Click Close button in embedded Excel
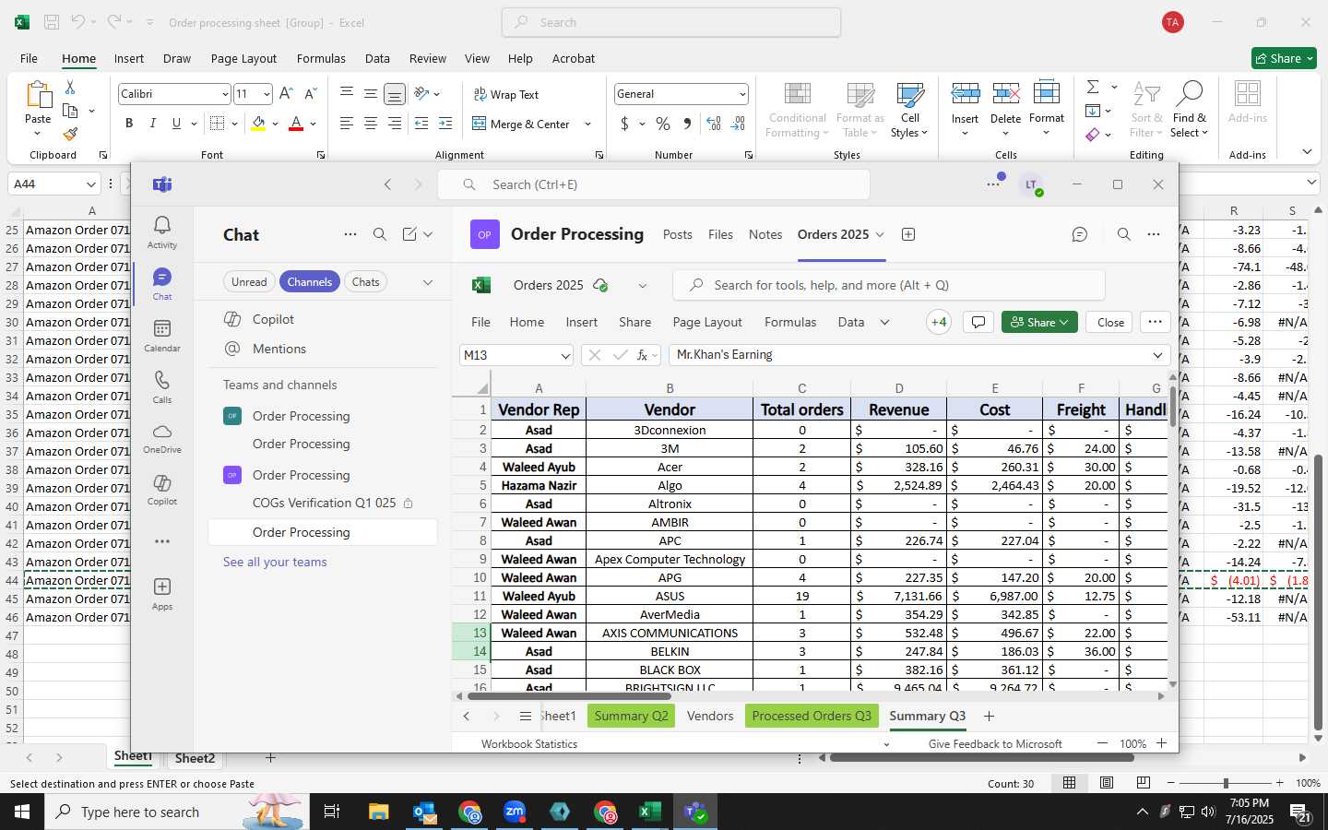 (1110, 322)
